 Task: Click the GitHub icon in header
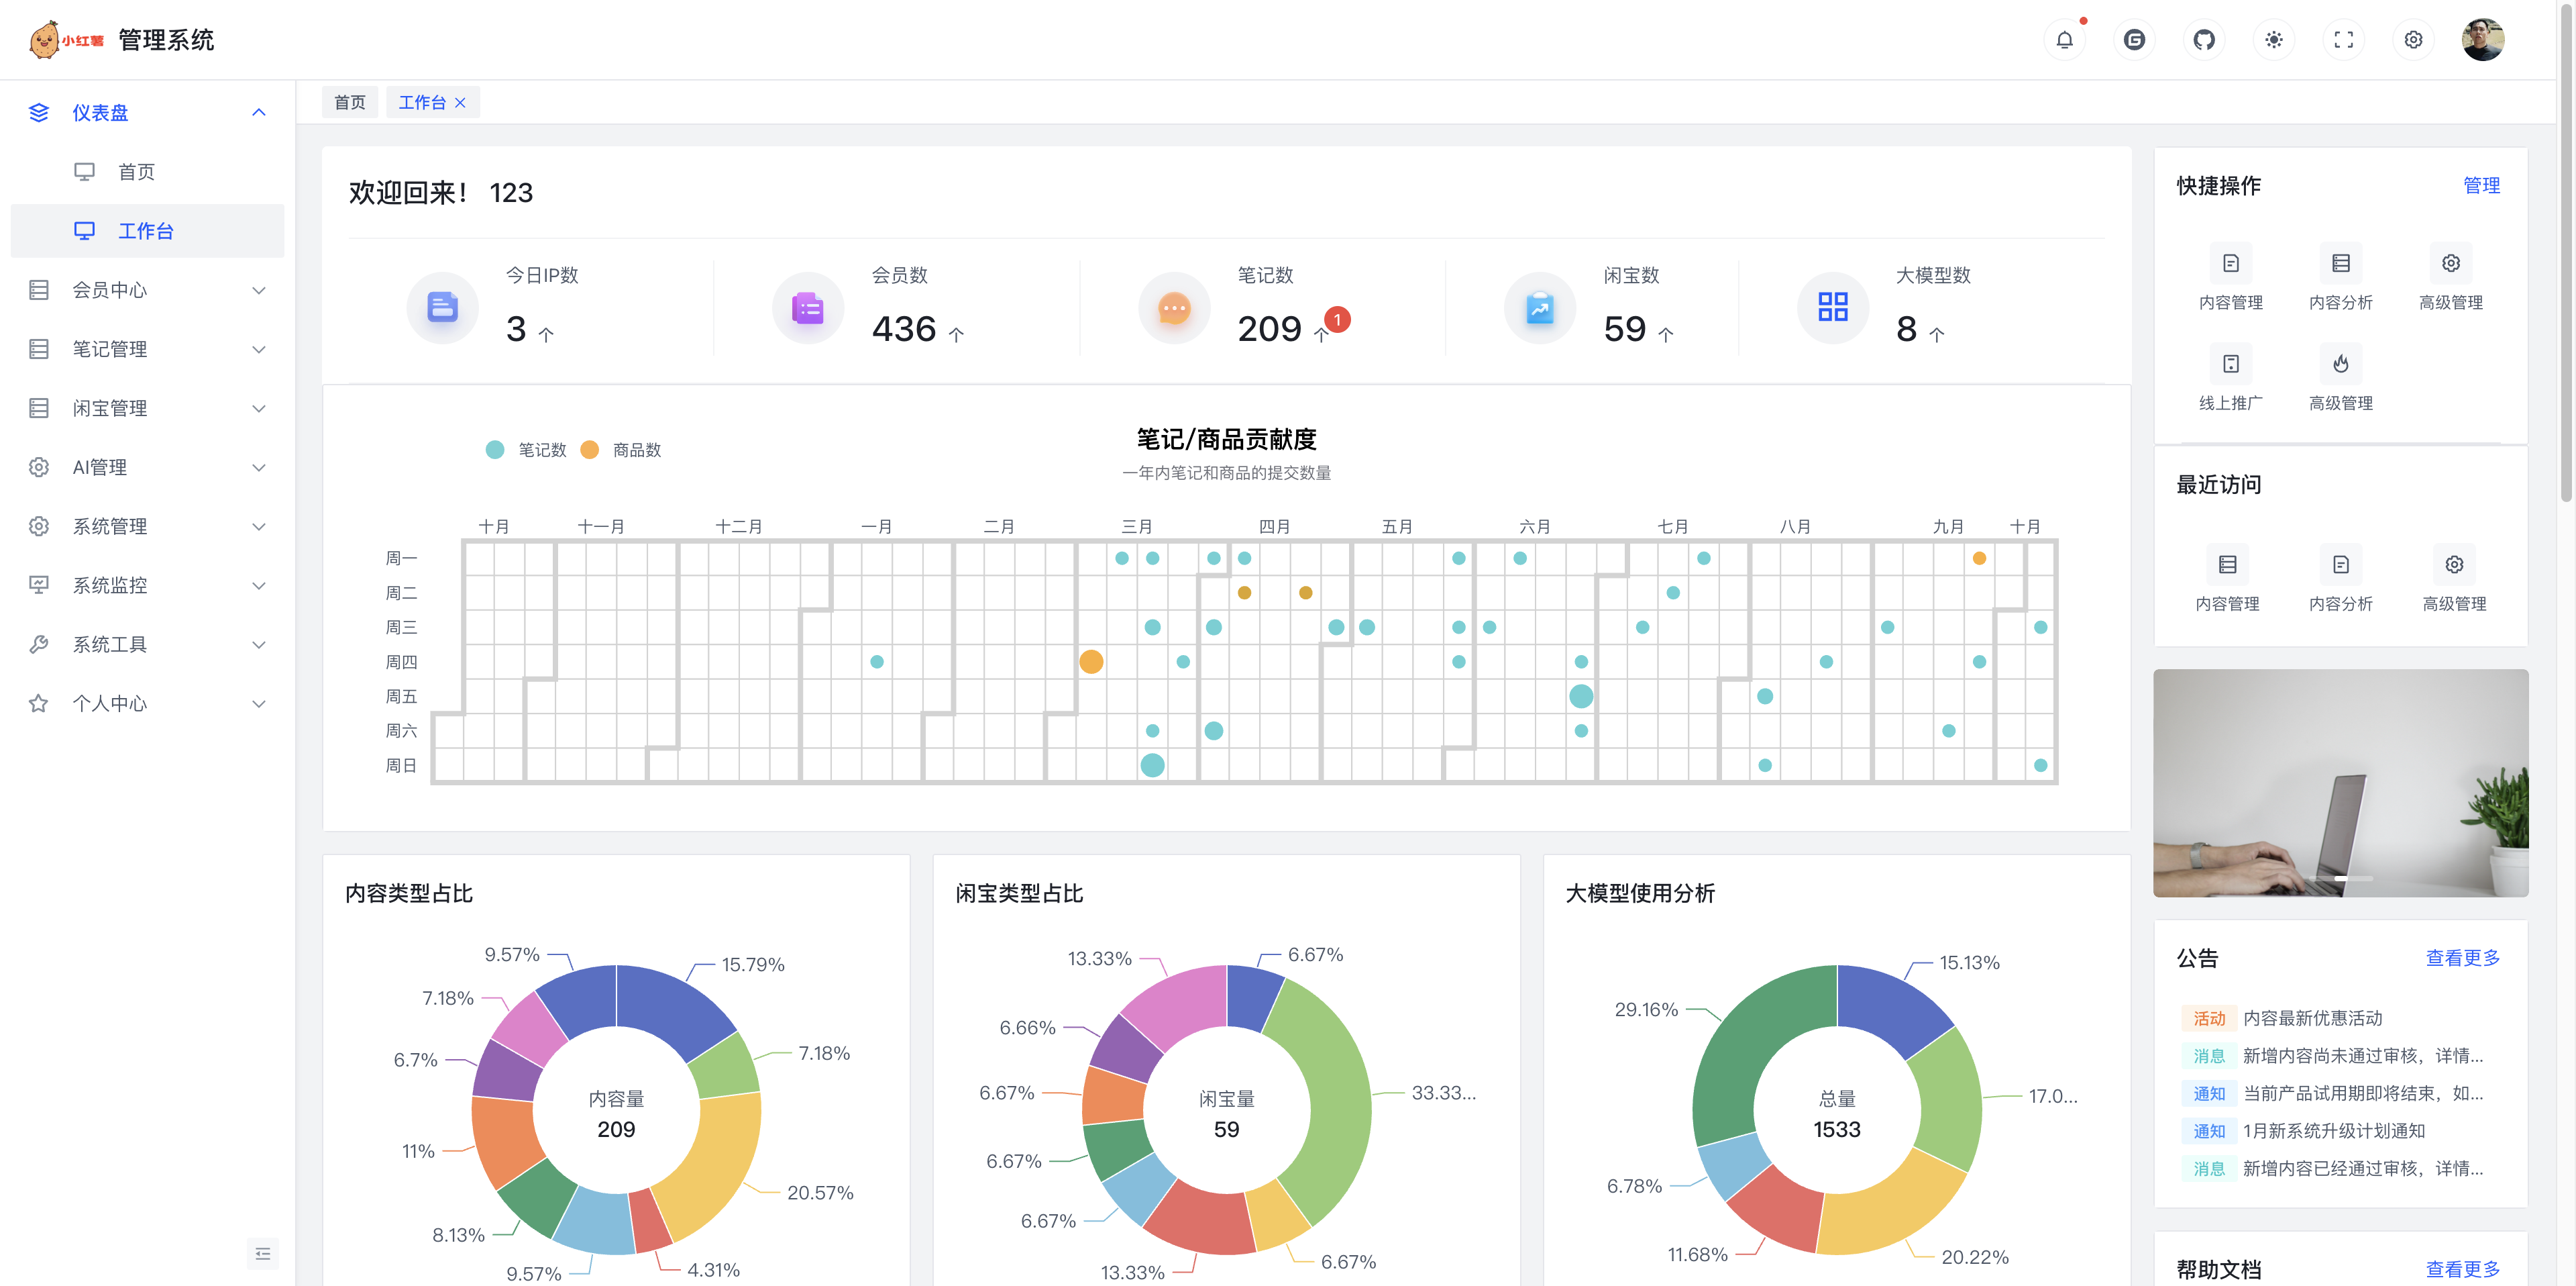coord(2204,40)
